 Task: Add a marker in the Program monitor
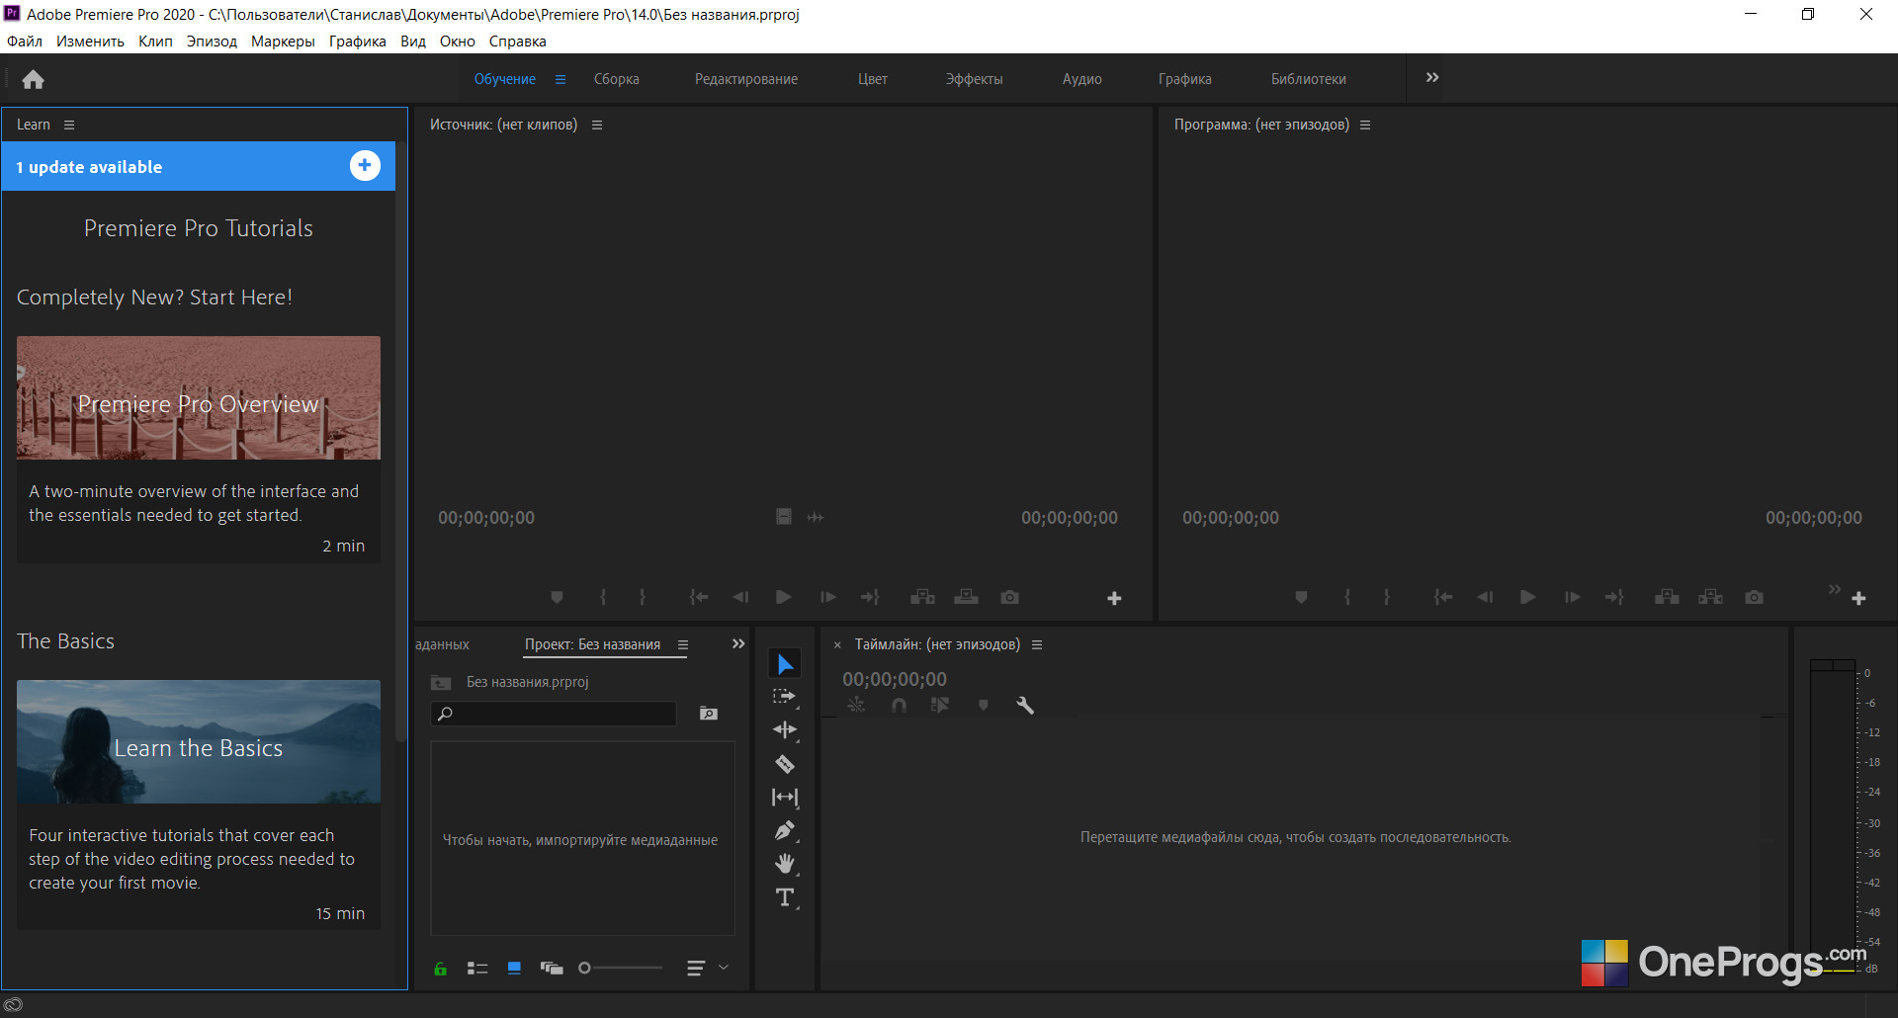1301,597
